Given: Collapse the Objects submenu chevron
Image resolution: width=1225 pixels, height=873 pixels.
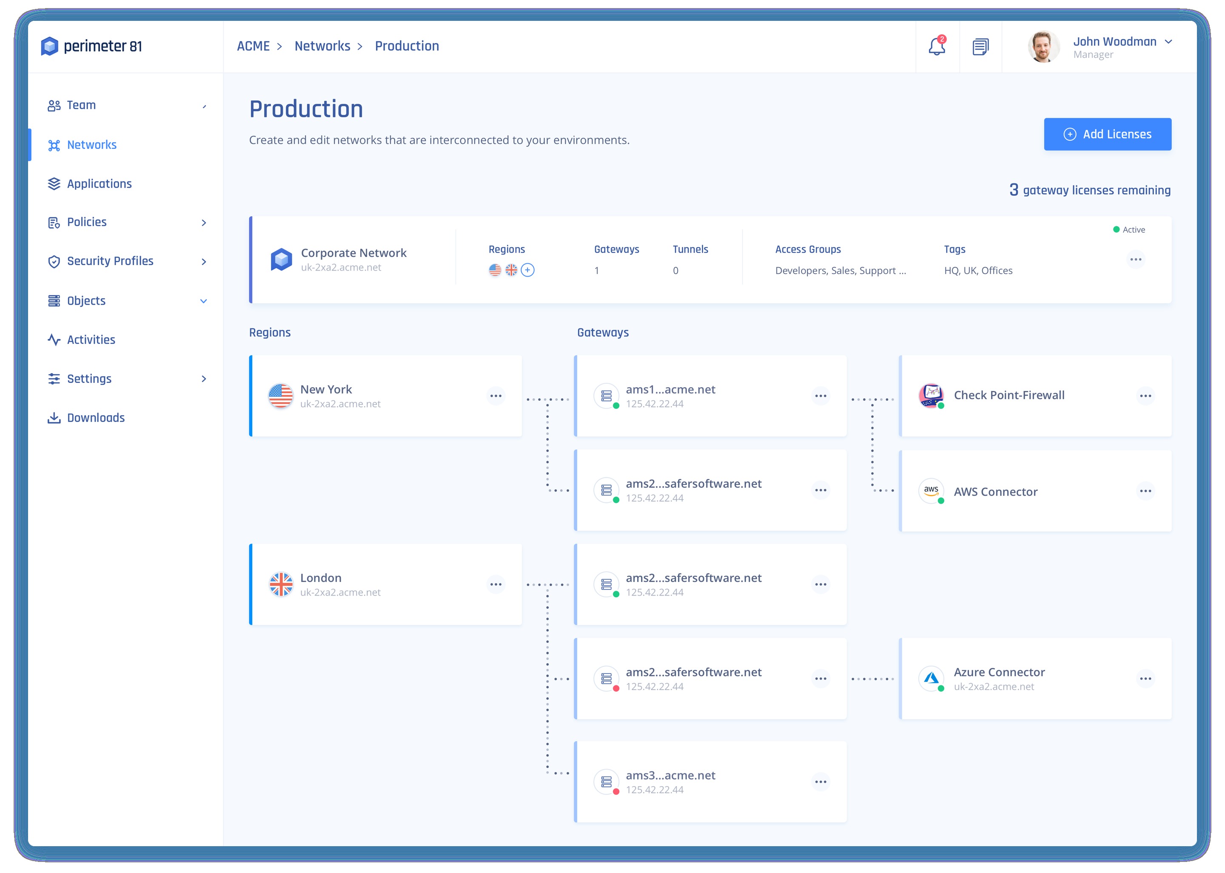Looking at the screenshot, I should pos(204,301).
